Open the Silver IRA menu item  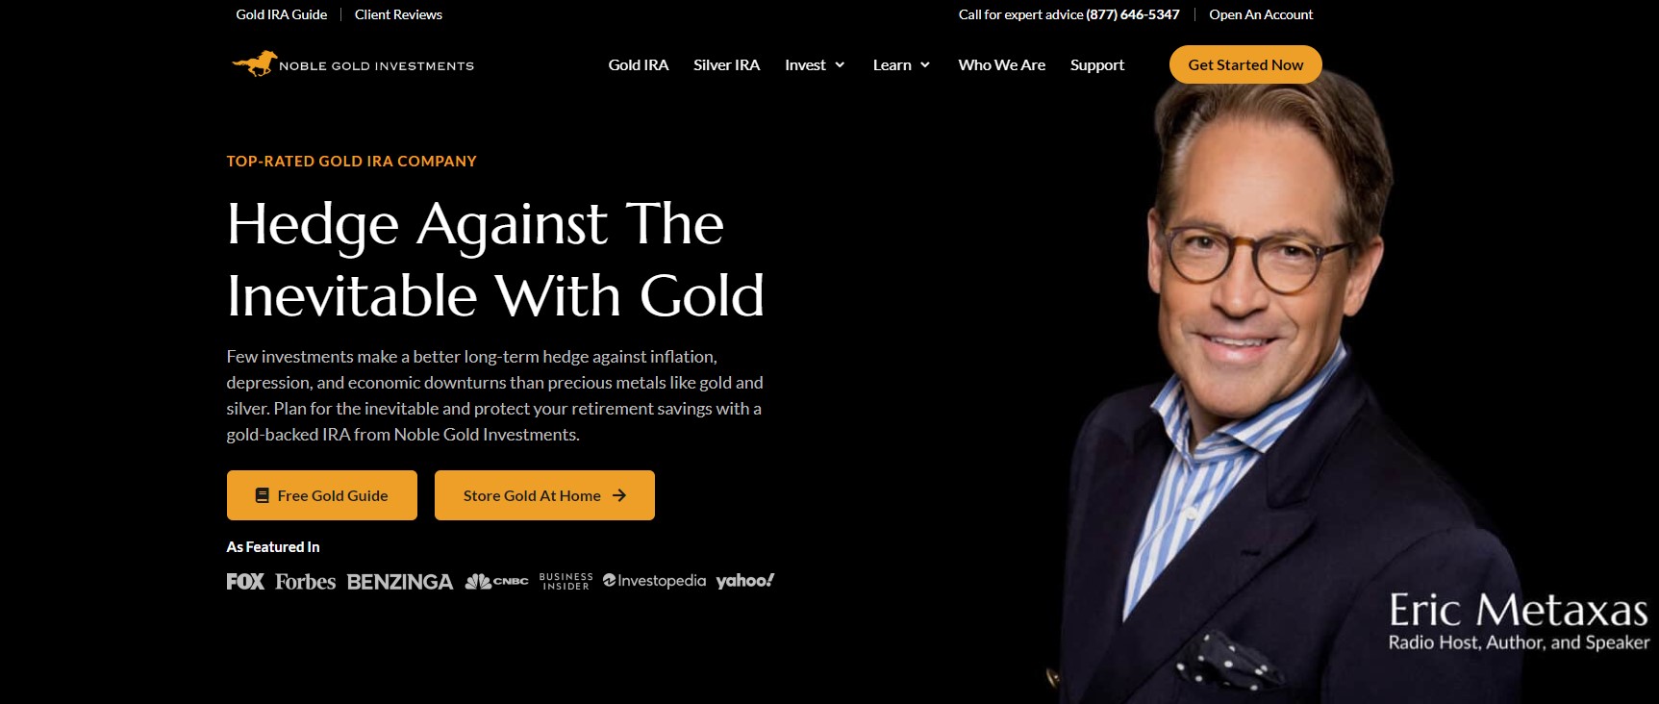pyautogui.click(x=727, y=64)
